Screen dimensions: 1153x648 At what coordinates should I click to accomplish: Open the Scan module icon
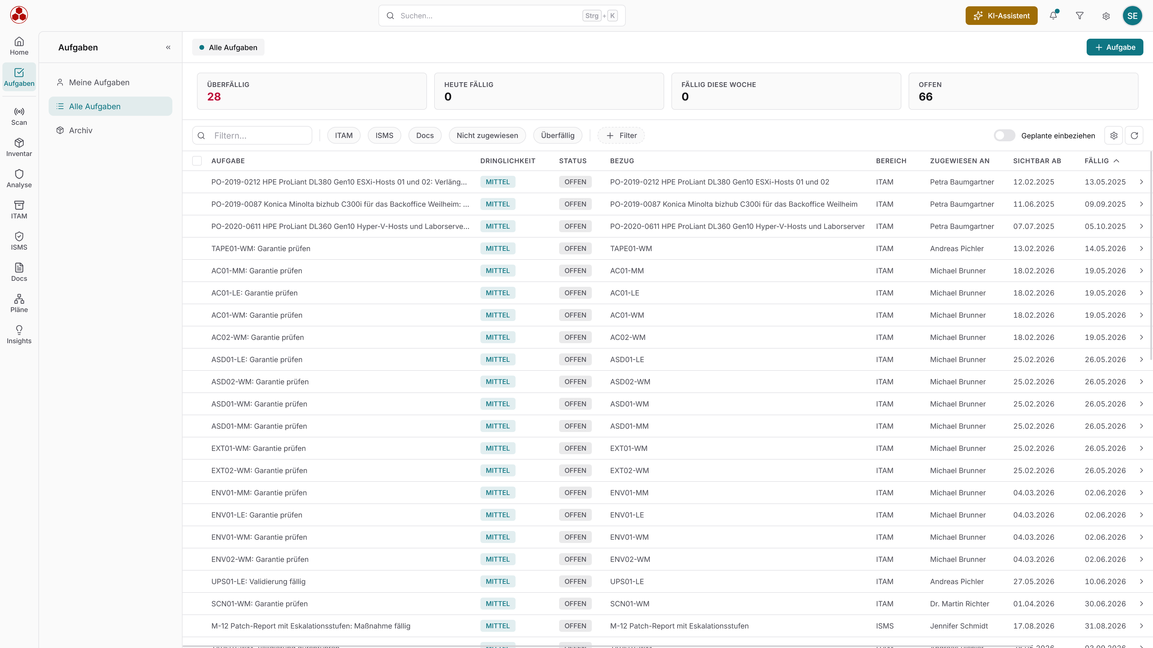[x=19, y=116]
